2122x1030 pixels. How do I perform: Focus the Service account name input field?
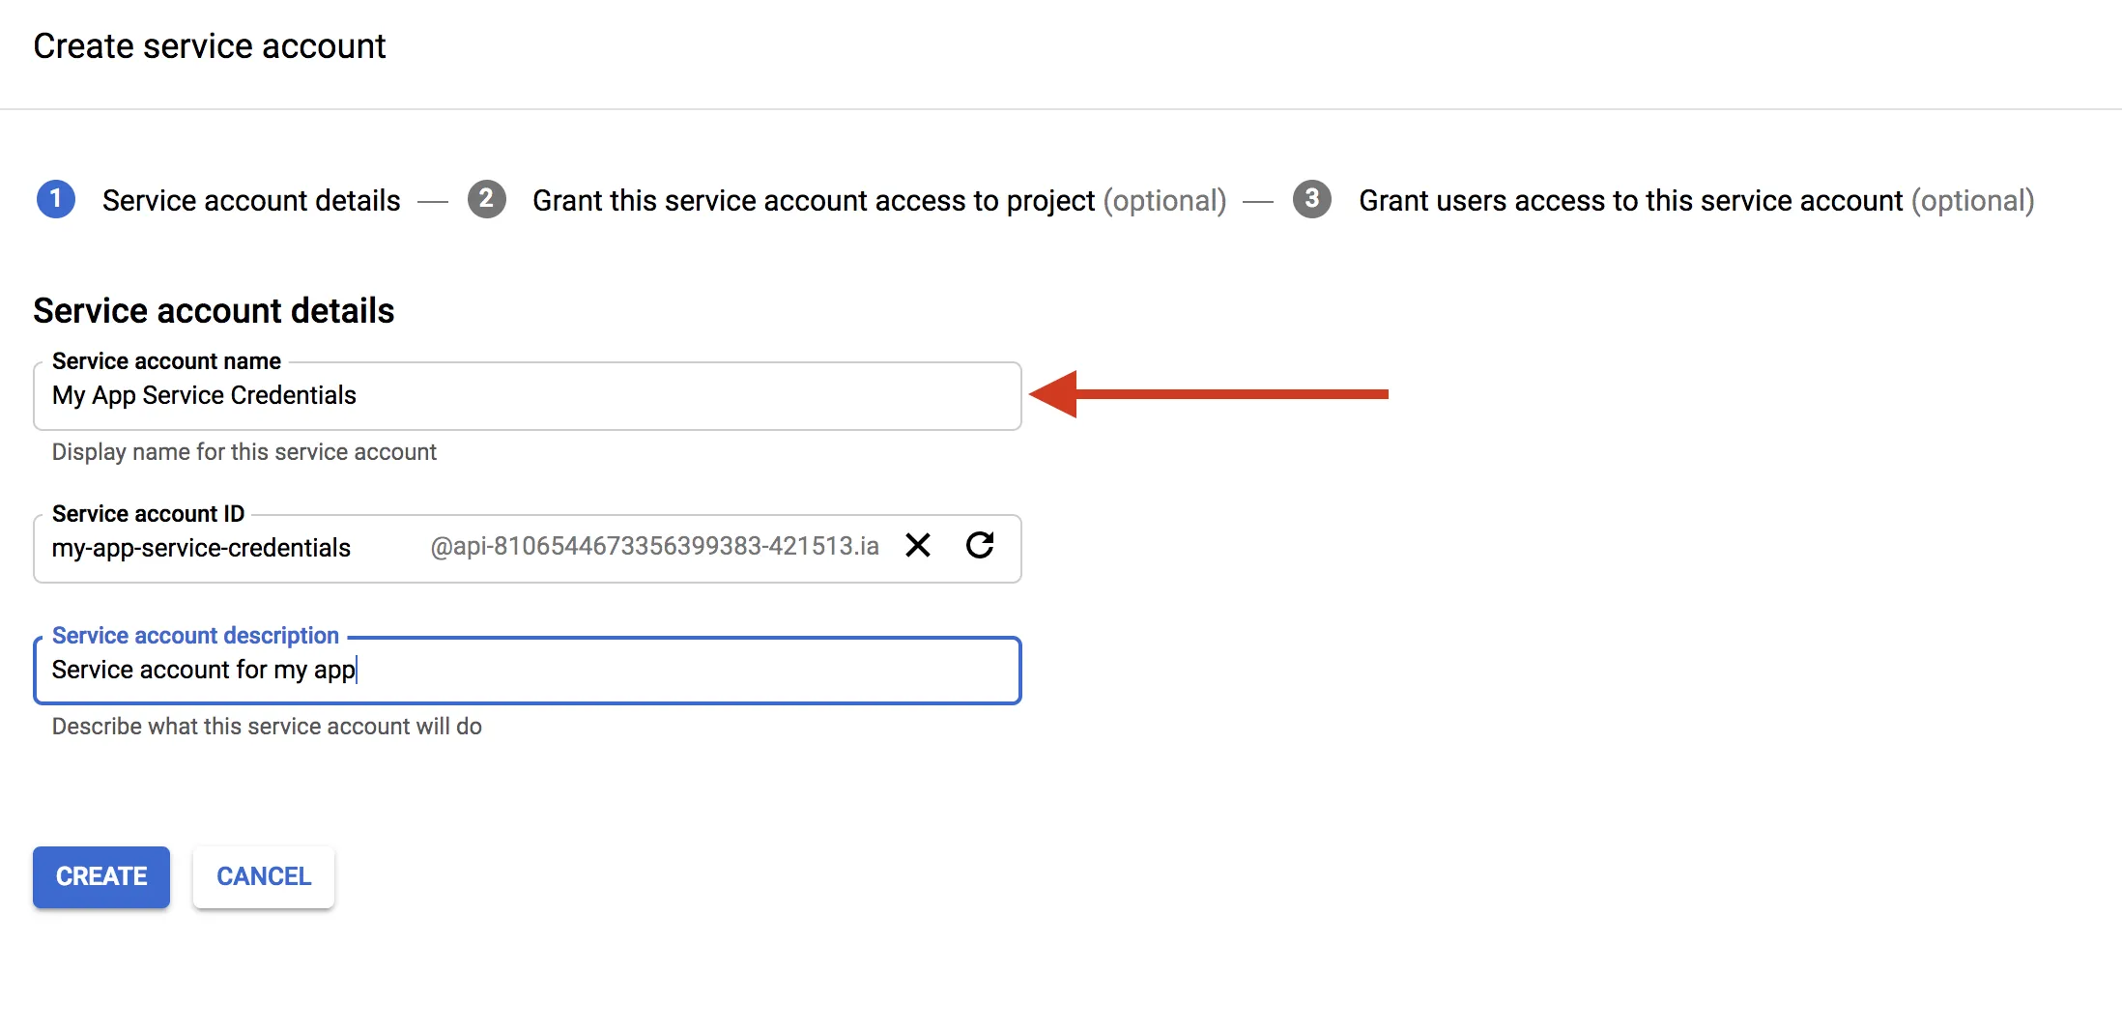pyautogui.click(x=527, y=396)
